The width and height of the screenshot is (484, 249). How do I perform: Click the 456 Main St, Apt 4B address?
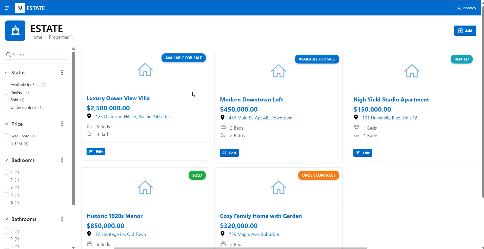click(x=260, y=118)
